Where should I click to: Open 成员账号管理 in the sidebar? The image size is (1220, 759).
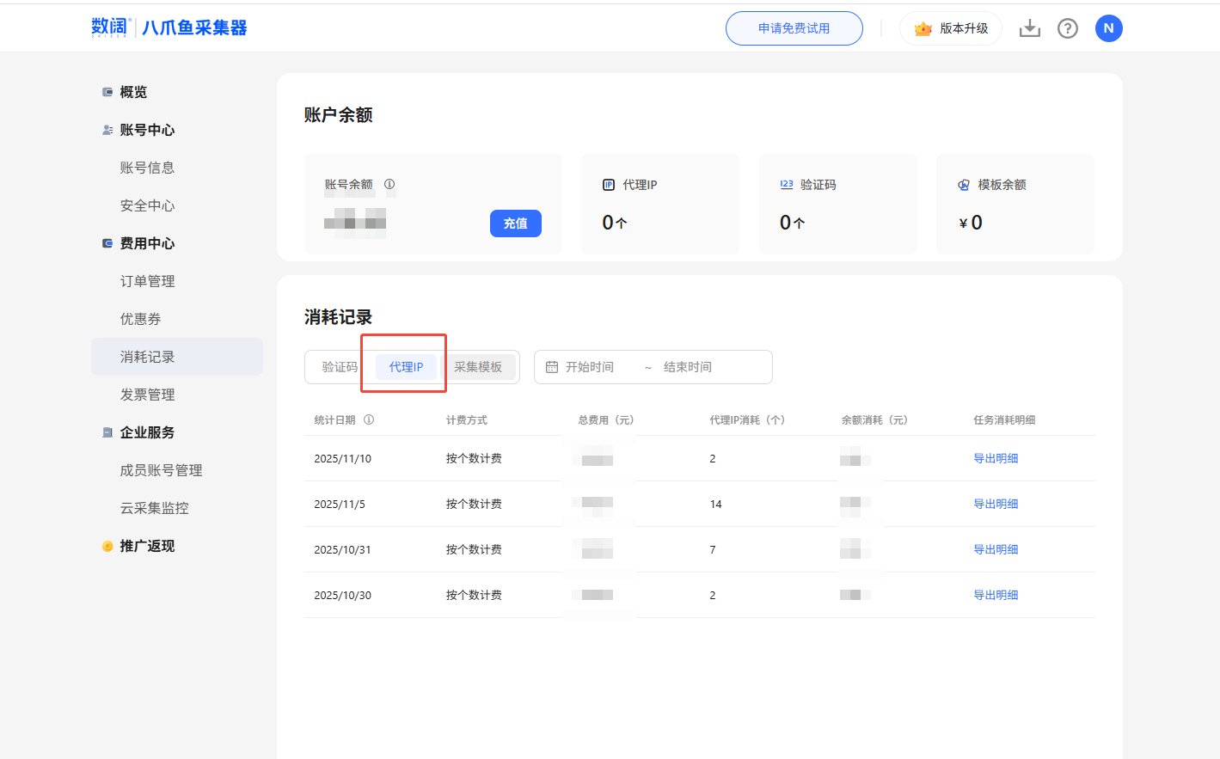click(161, 470)
